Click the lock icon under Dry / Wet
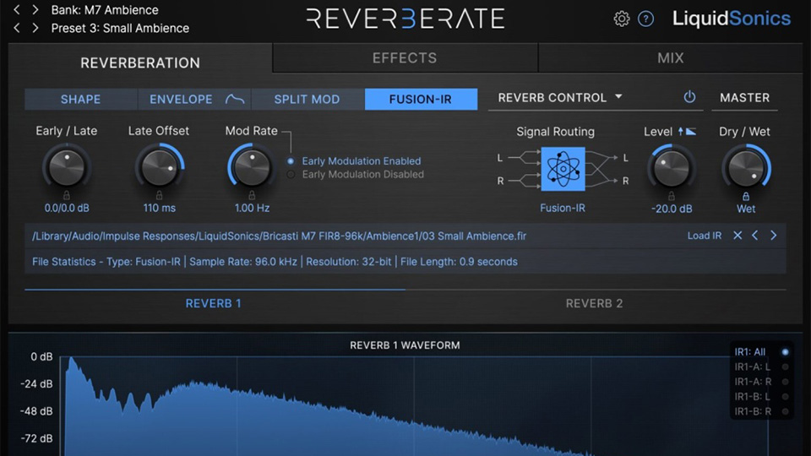811x456 pixels. point(746,196)
